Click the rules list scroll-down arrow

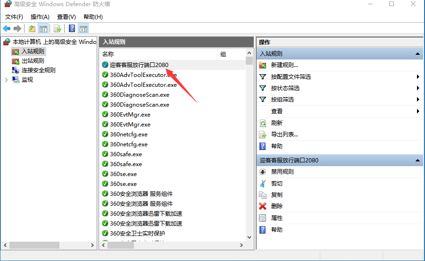click(250, 237)
